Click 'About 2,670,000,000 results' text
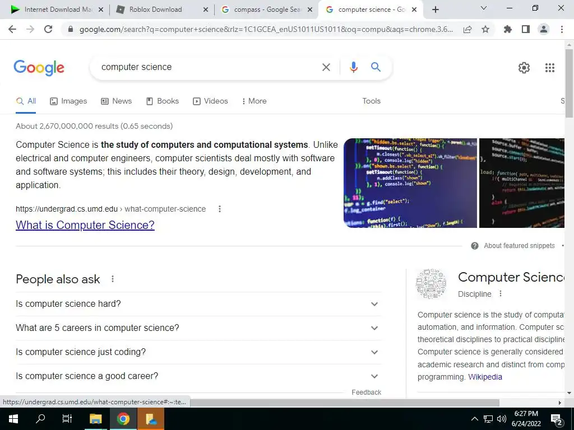This screenshot has width=574, height=430. [94, 126]
